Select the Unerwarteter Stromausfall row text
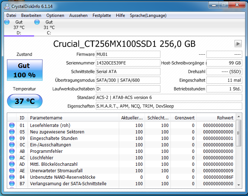 point(56,171)
